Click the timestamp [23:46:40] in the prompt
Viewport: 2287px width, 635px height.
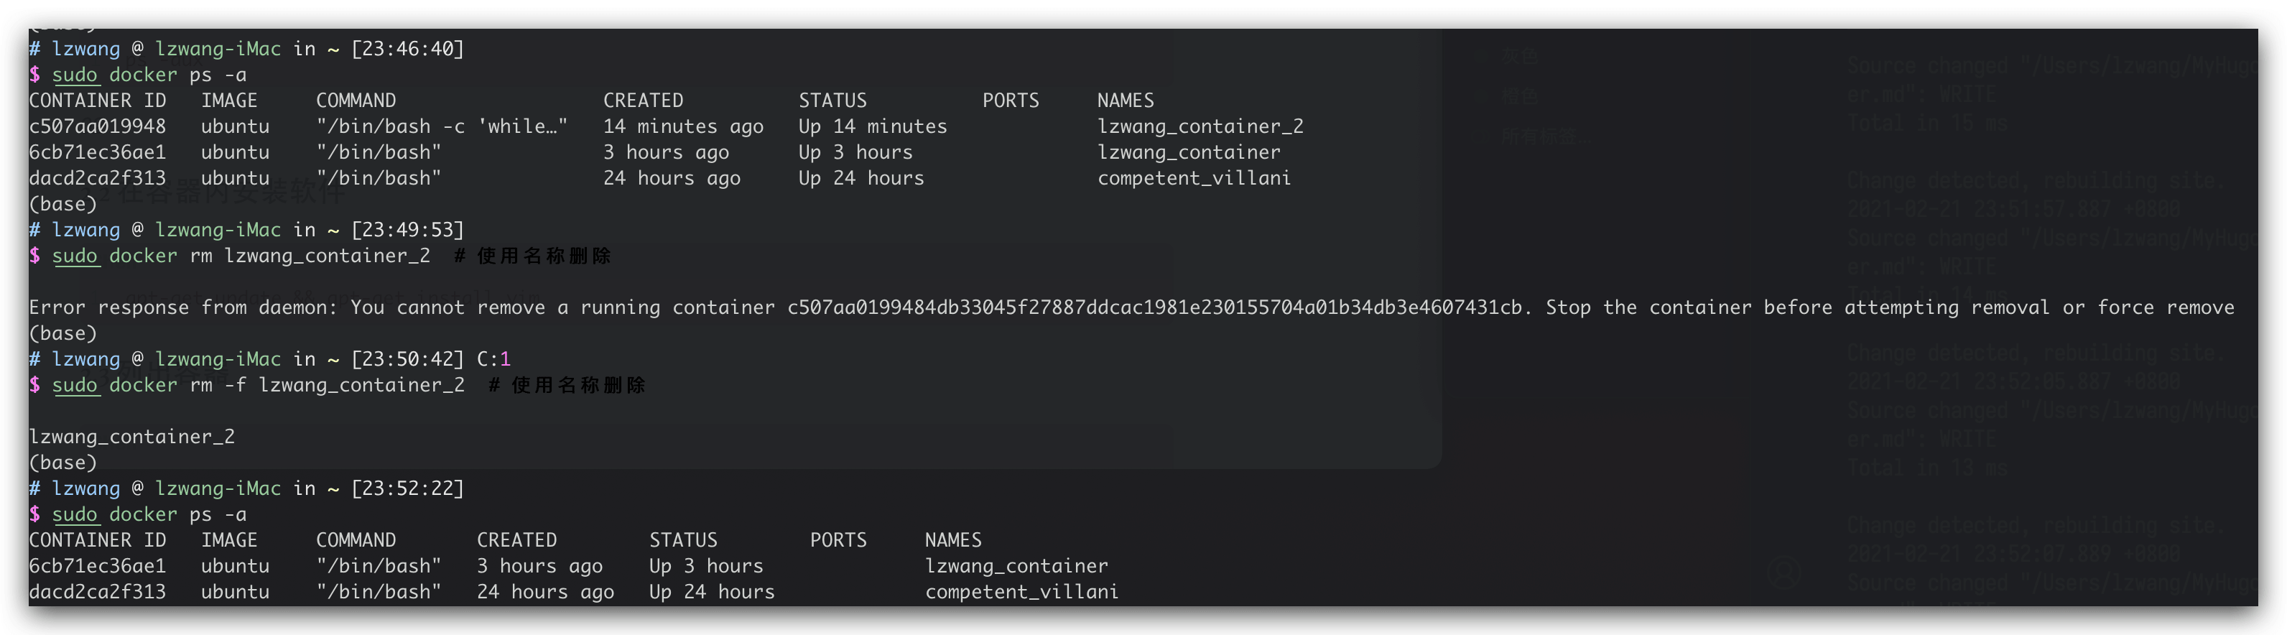coord(407,49)
